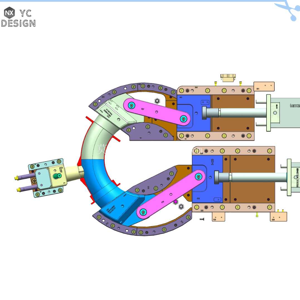The height and width of the screenshot is (300, 300).
Task: Select the peach block labeled 051
Action: [264, 86]
